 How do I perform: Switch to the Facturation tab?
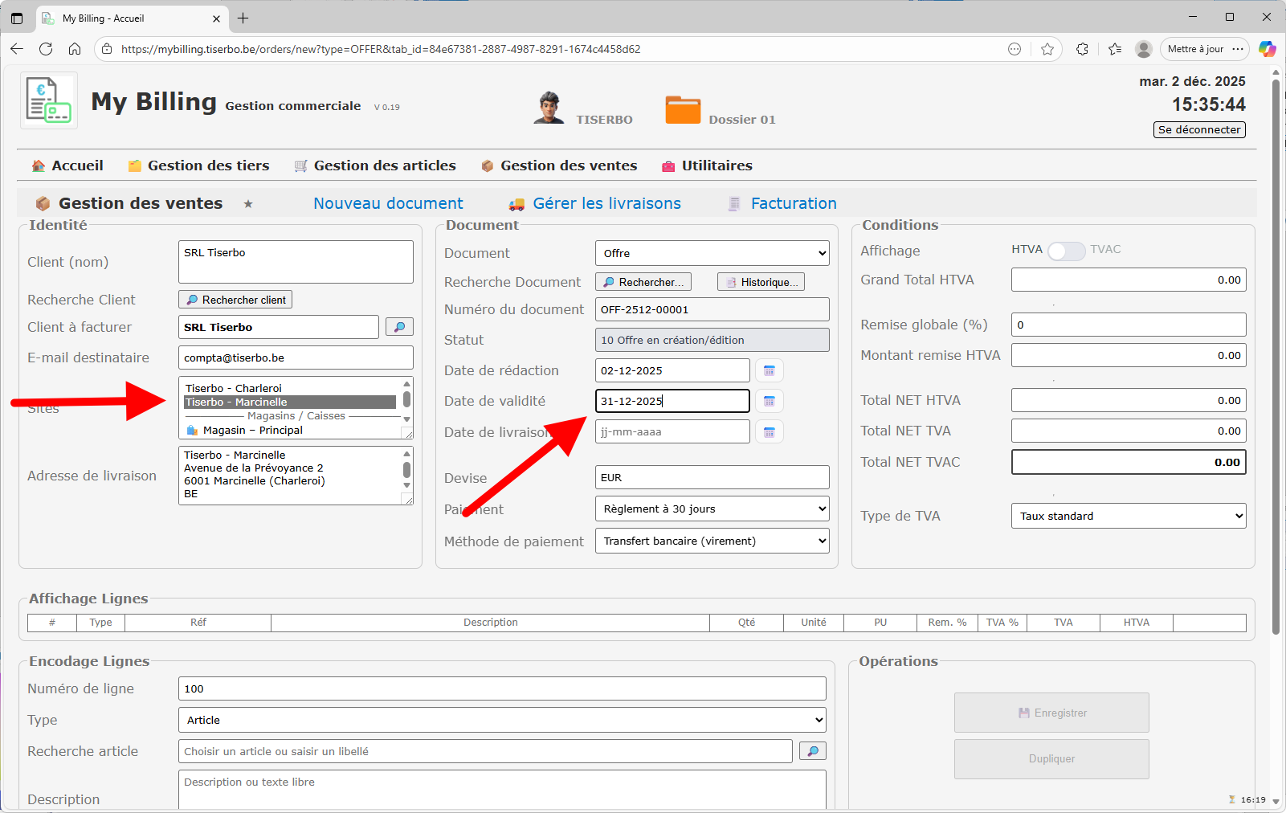(x=793, y=204)
